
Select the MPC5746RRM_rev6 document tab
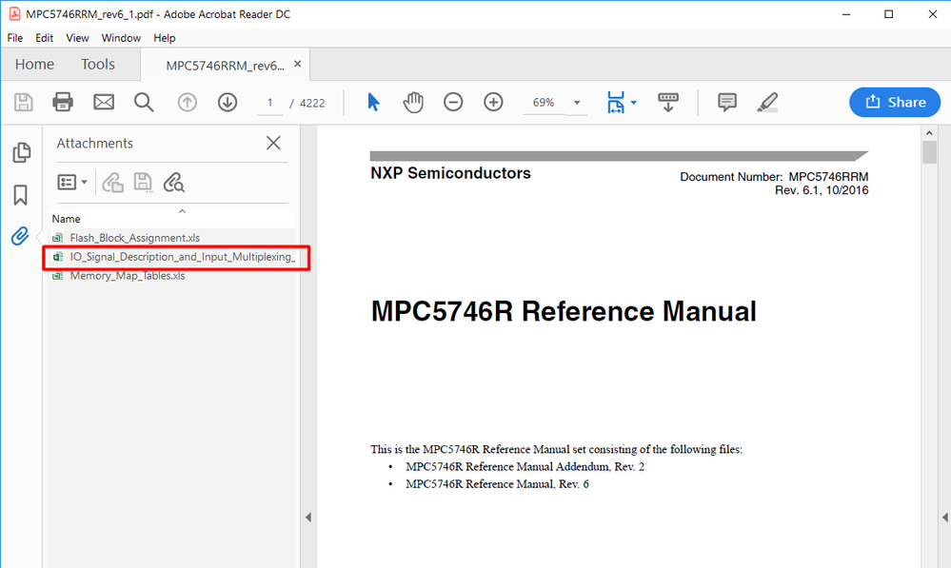(x=225, y=66)
